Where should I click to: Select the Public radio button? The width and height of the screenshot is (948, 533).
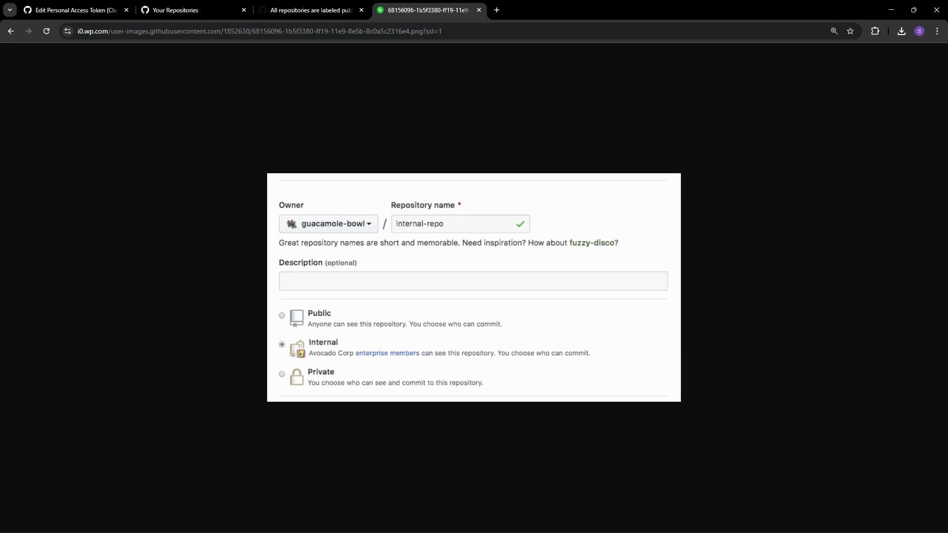[282, 315]
